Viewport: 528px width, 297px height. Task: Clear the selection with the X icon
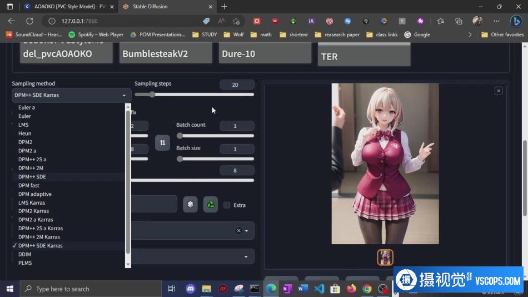tap(239, 231)
